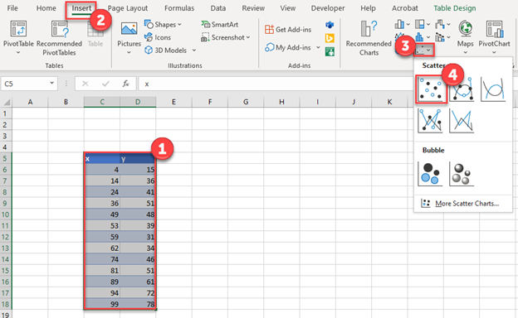The width and height of the screenshot is (518, 318).
Task: Click the Bing Maps add-in icon
Action: pos(330,38)
